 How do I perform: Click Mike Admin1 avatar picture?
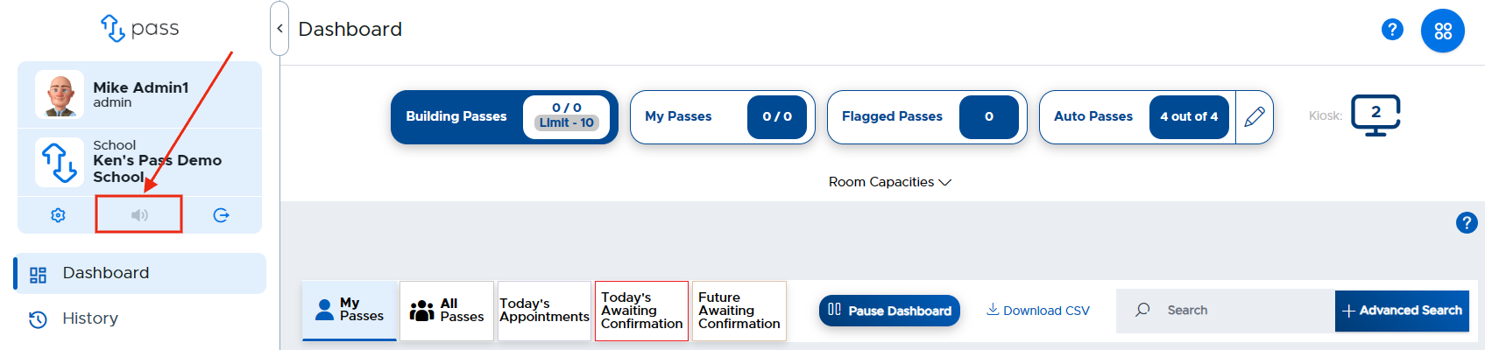tap(60, 94)
